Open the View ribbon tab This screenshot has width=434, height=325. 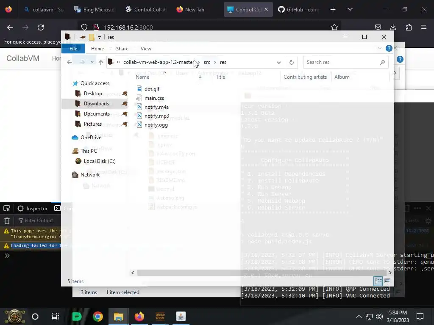(146, 49)
